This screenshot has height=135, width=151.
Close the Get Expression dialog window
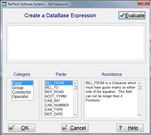coord(144,3)
